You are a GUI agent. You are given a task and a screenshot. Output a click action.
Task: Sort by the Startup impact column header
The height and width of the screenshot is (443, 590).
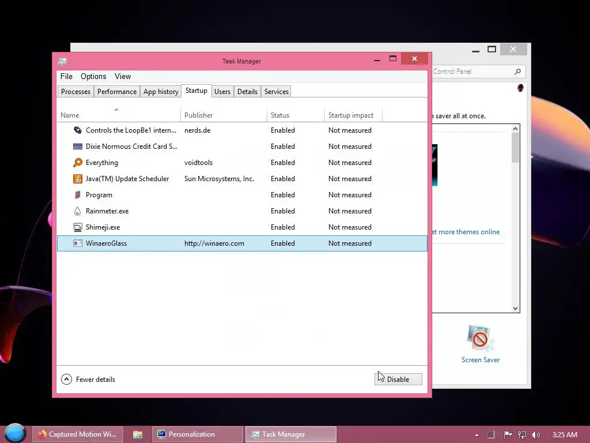[x=353, y=115]
